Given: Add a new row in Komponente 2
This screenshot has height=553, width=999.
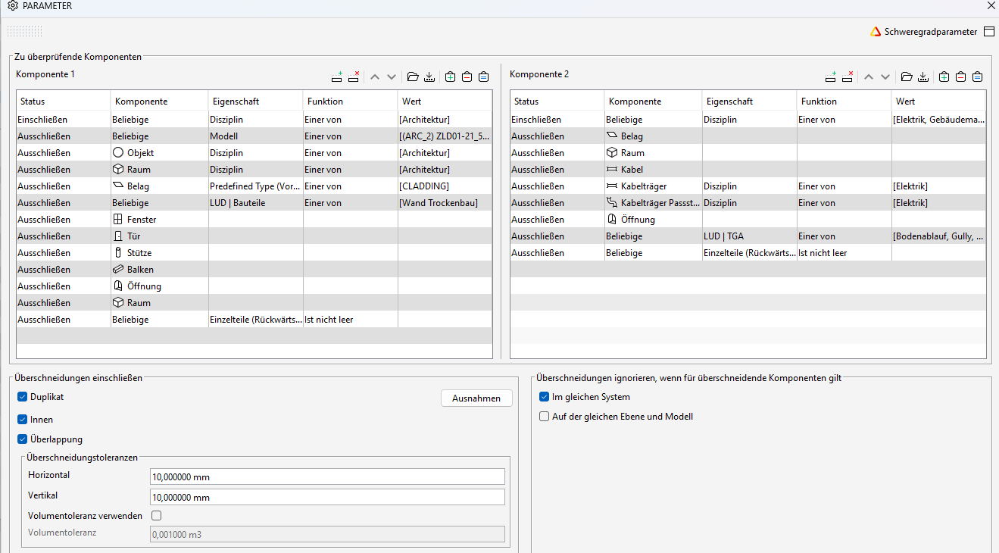Looking at the screenshot, I should (831, 77).
